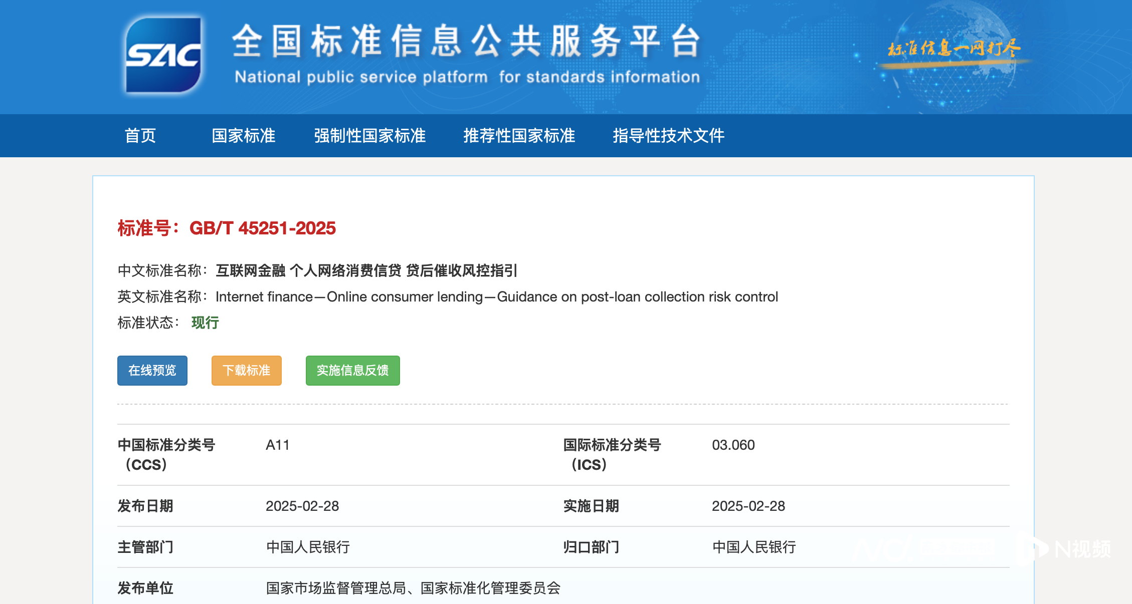Click the English standard name text

[496, 296]
